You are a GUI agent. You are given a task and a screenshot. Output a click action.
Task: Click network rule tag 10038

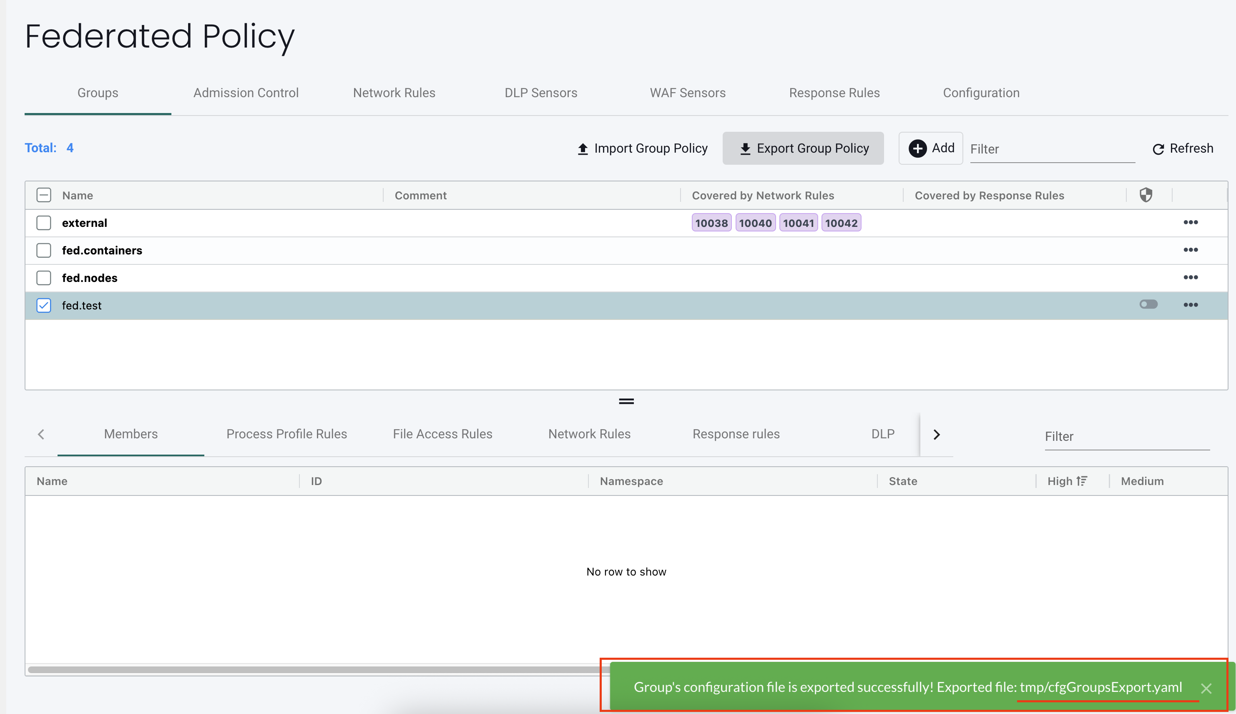(711, 223)
